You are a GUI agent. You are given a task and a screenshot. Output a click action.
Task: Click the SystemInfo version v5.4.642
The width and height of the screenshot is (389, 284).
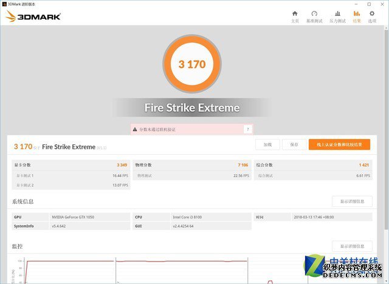point(59,226)
